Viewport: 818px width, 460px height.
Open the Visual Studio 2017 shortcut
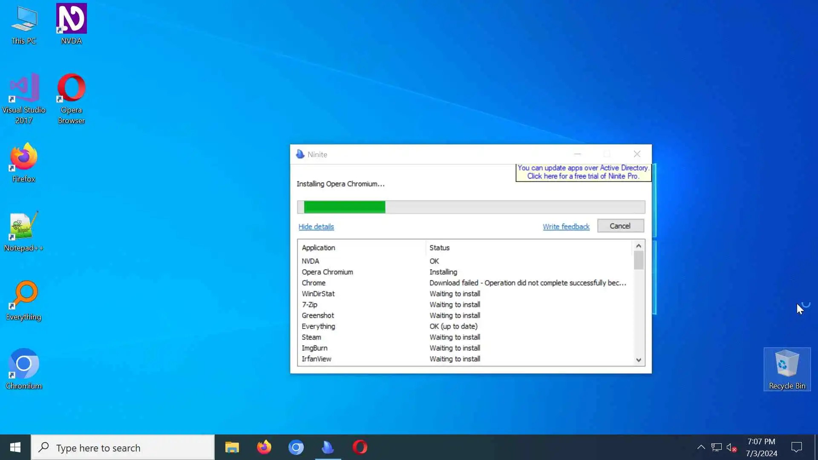24,88
